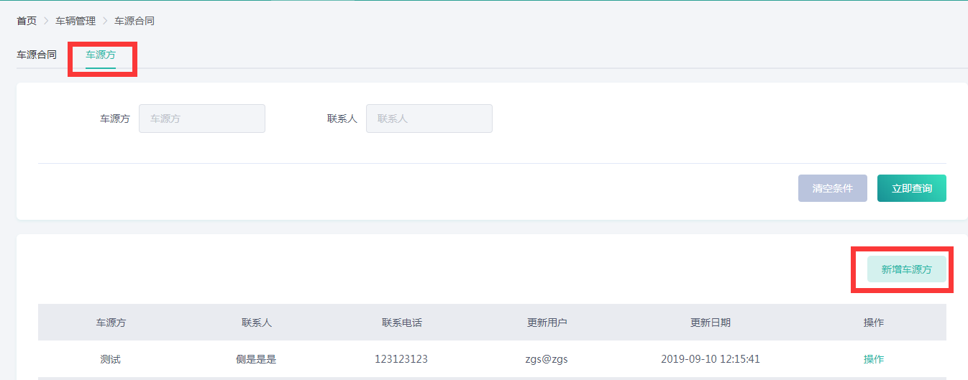Click into the 联系人 input field

point(429,119)
